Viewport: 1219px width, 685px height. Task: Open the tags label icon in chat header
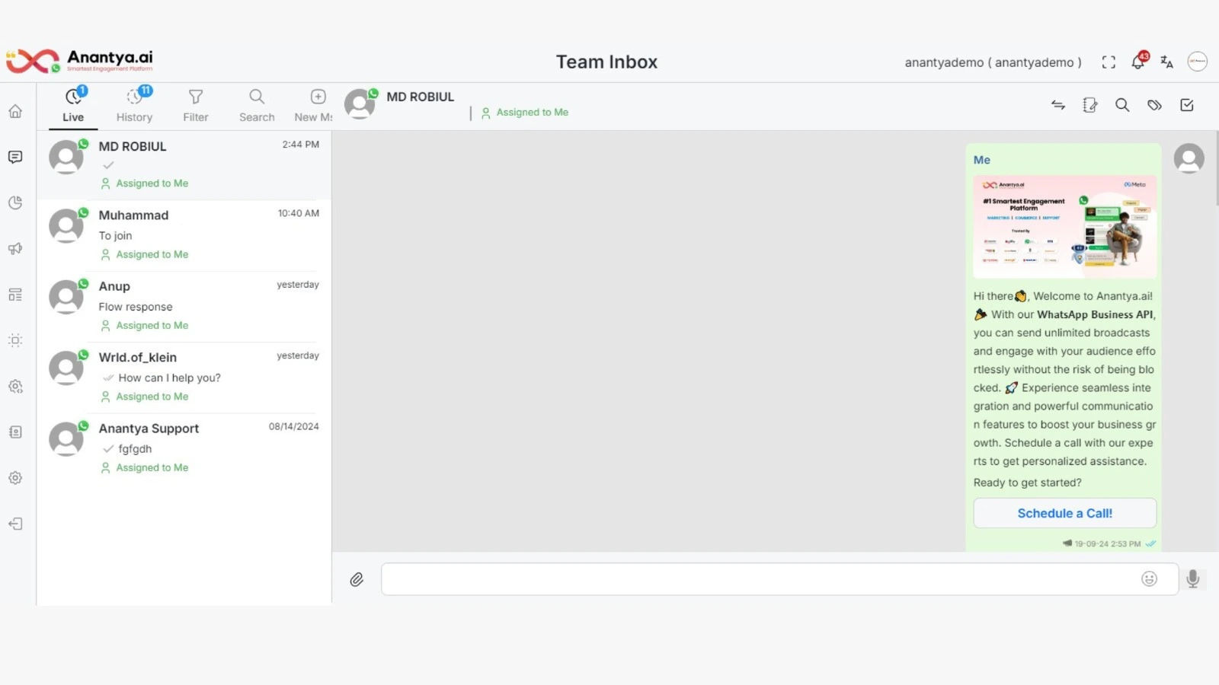(x=1154, y=105)
